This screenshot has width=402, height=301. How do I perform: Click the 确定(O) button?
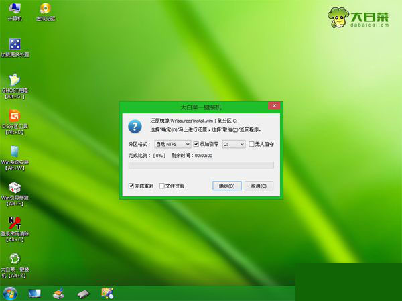(x=227, y=186)
